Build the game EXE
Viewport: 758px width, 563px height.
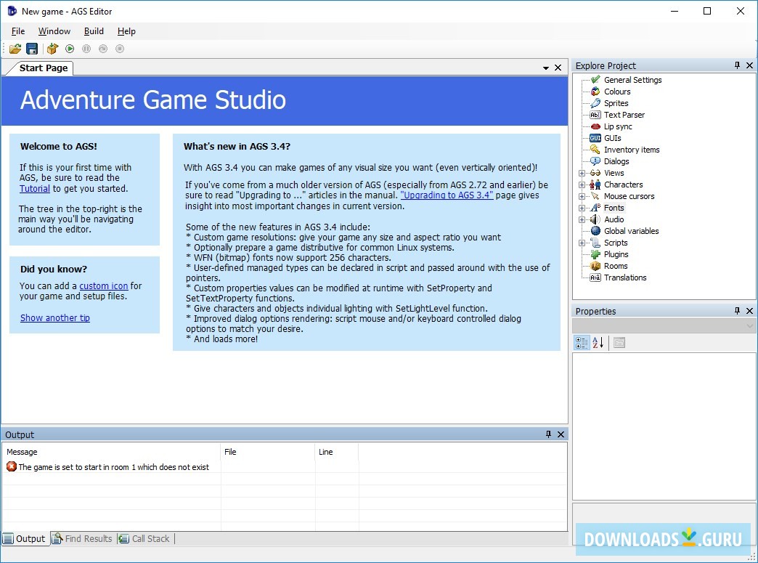52,49
